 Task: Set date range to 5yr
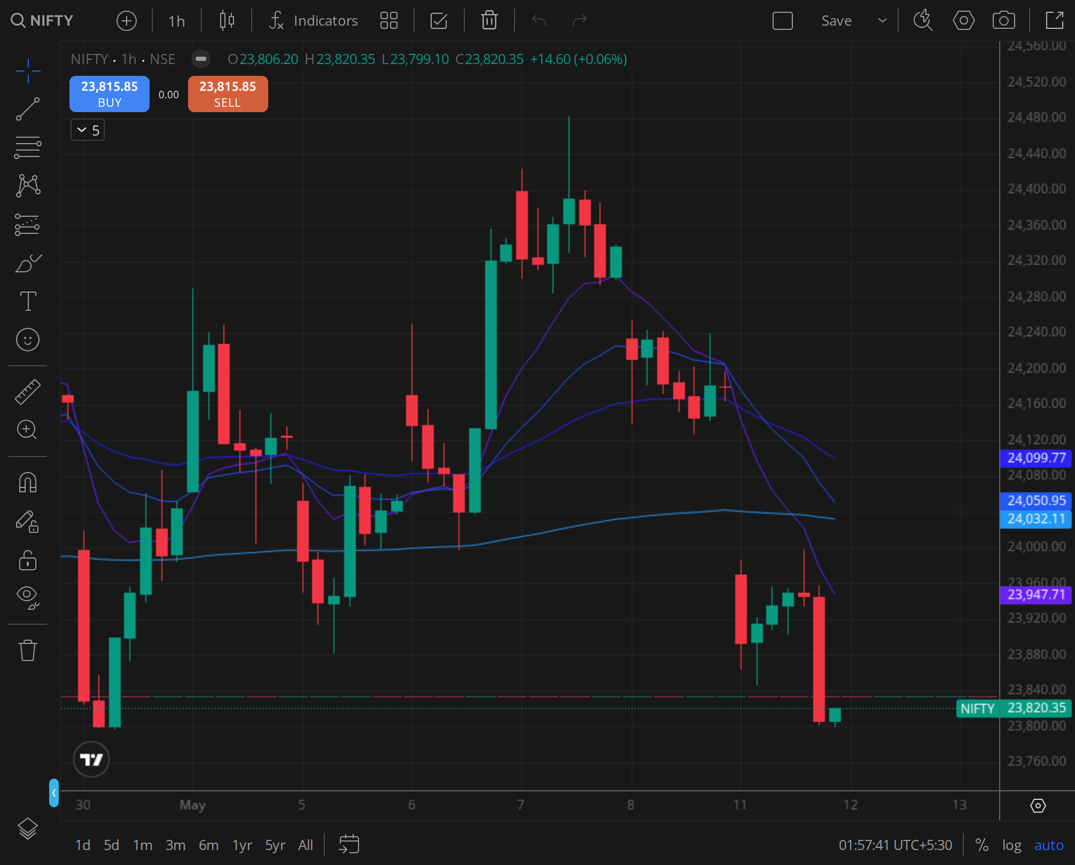coord(275,845)
